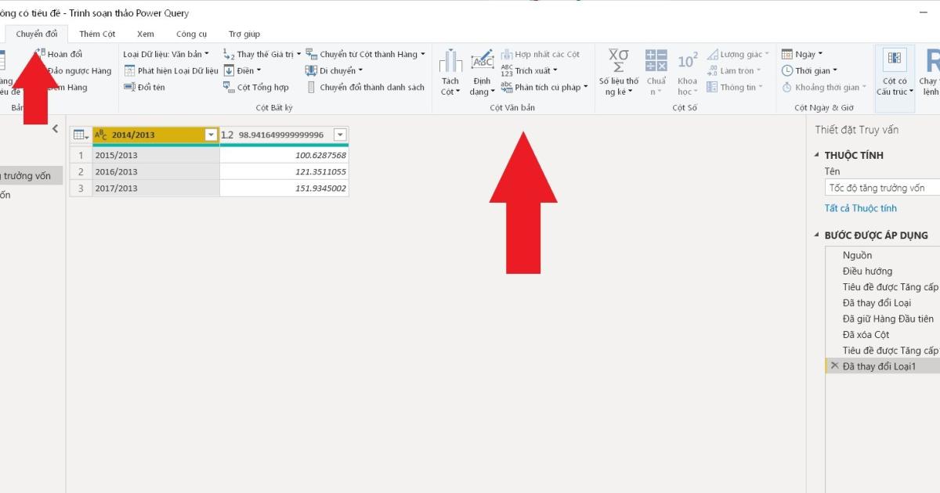Click the Tên query name input field

point(882,188)
